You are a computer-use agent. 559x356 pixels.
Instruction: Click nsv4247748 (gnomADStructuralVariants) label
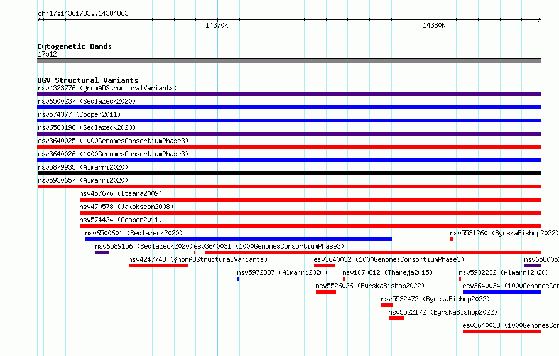point(198,259)
